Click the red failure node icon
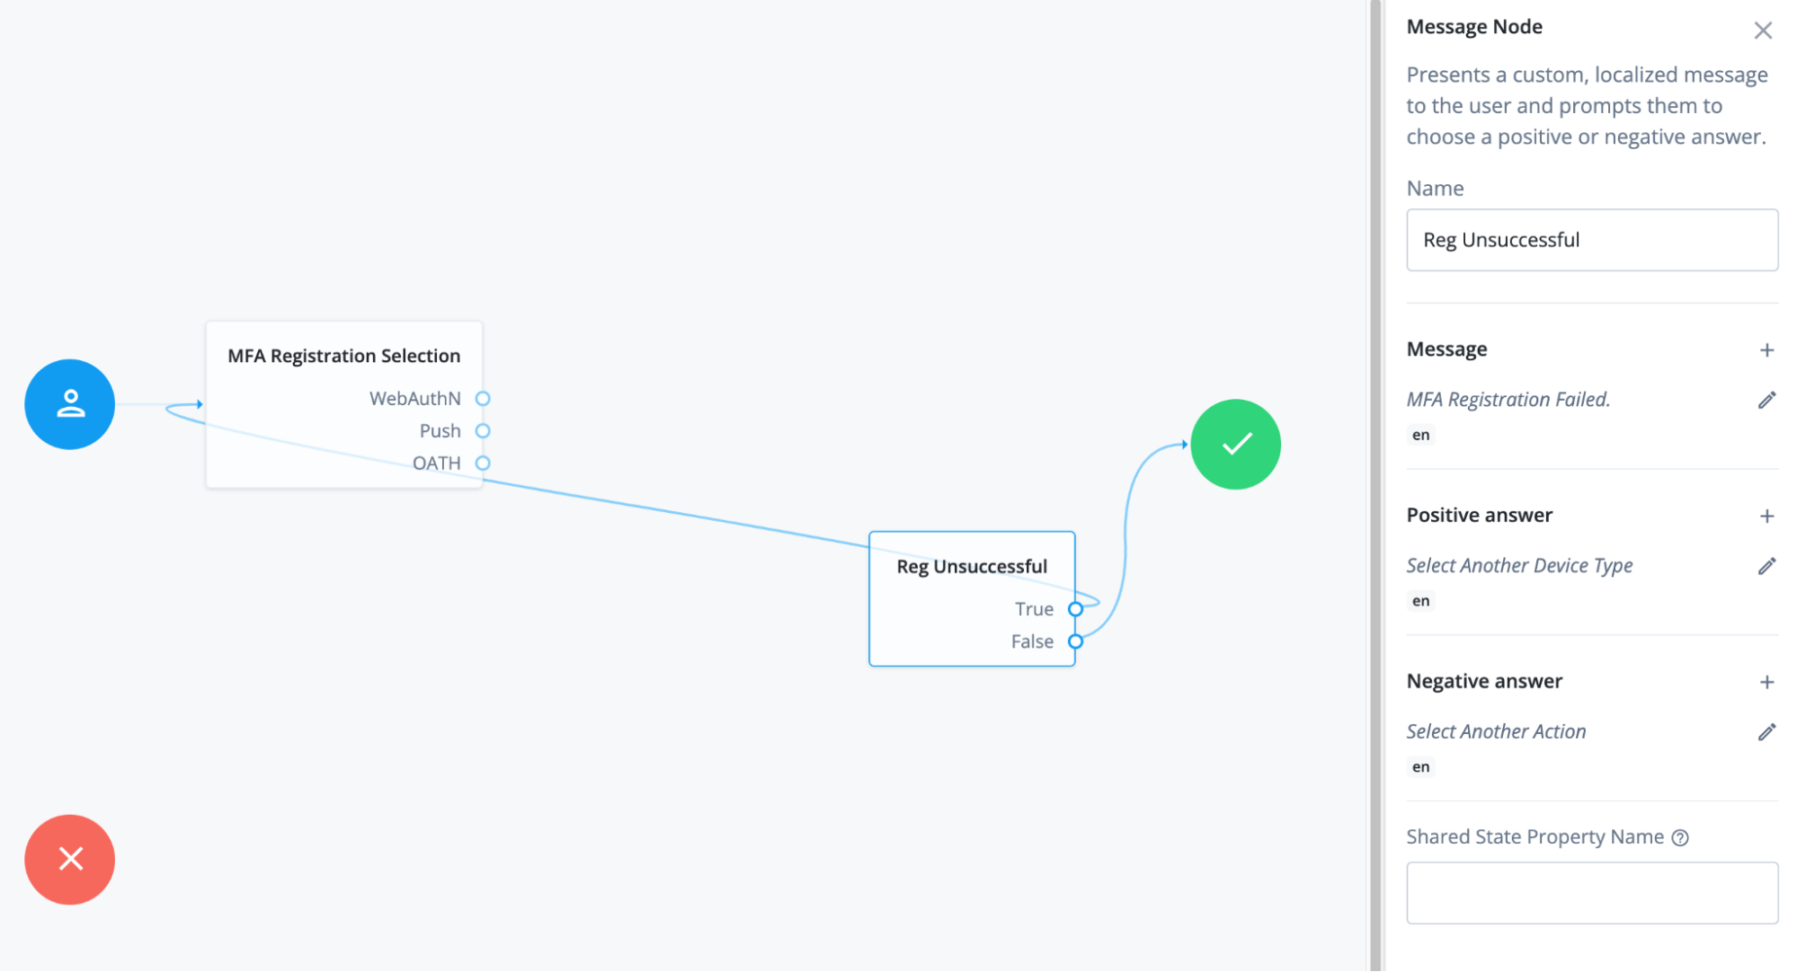The height and width of the screenshot is (972, 1797). coord(69,858)
